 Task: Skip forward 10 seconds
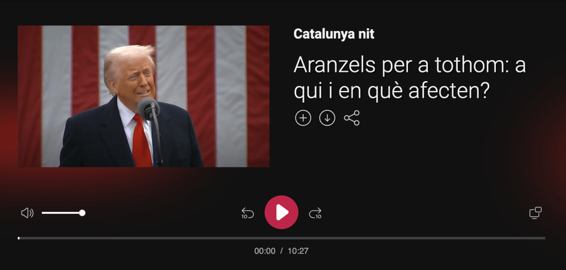click(315, 213)
